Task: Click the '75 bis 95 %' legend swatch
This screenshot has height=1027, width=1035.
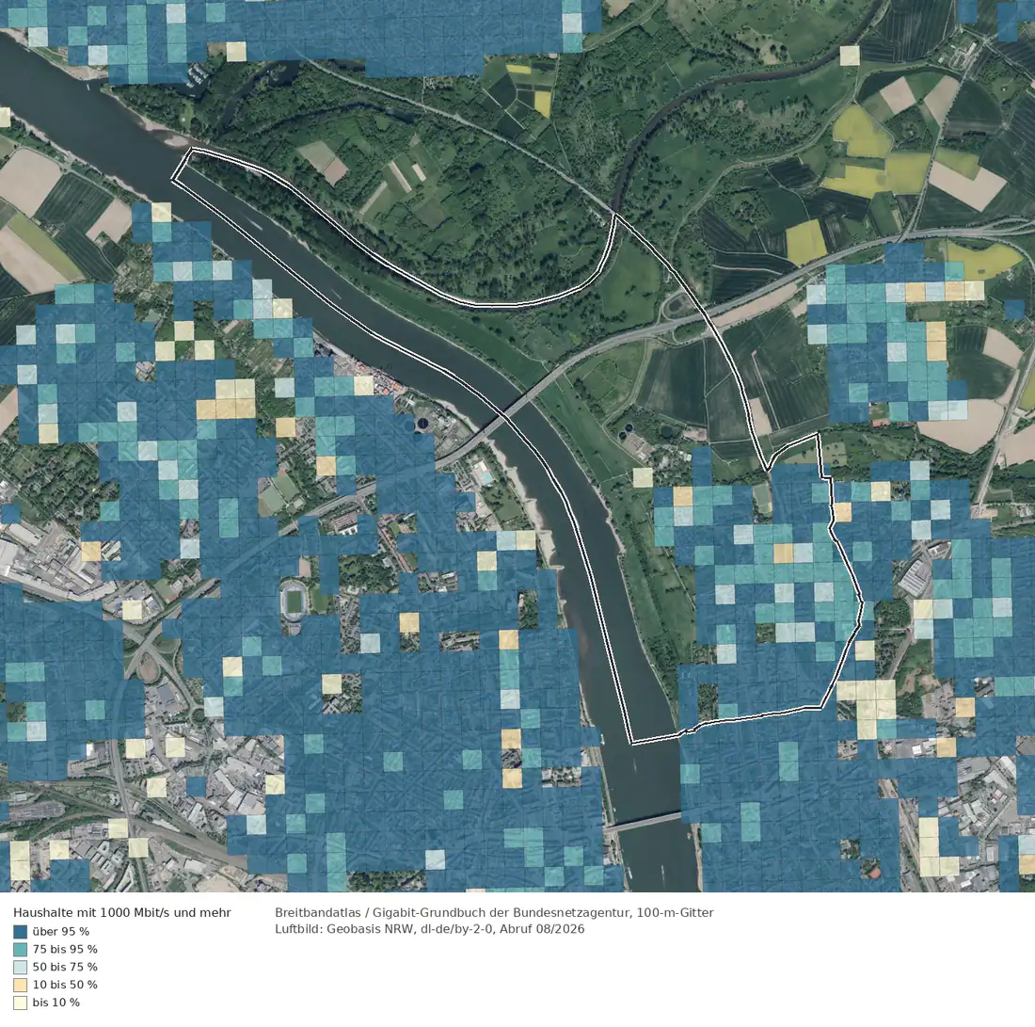Action: 21,949
